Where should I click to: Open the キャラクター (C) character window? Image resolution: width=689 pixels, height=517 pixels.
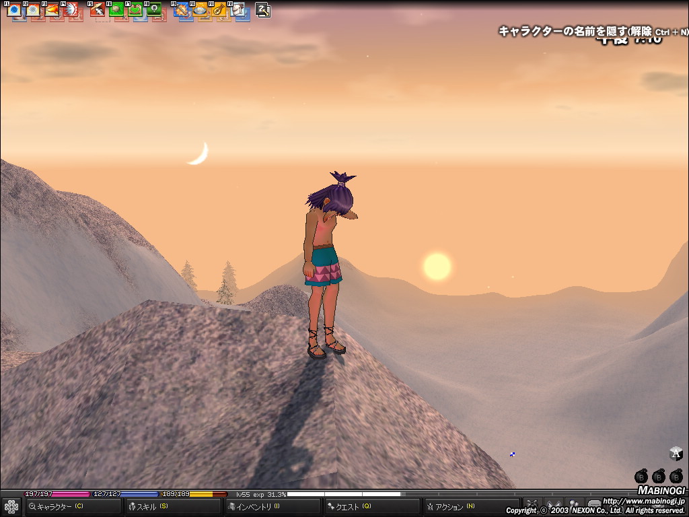pos(74,507)
